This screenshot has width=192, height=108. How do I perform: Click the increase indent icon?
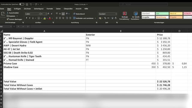pyautogui.click(x=70, y=18)
